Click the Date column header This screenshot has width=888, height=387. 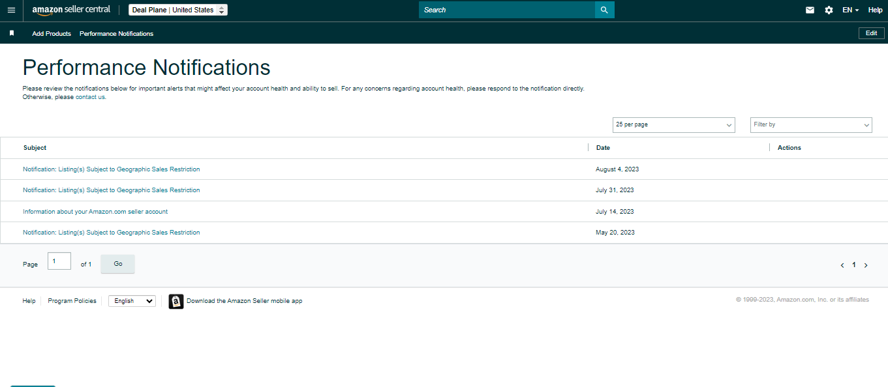(x=603, y=148)
